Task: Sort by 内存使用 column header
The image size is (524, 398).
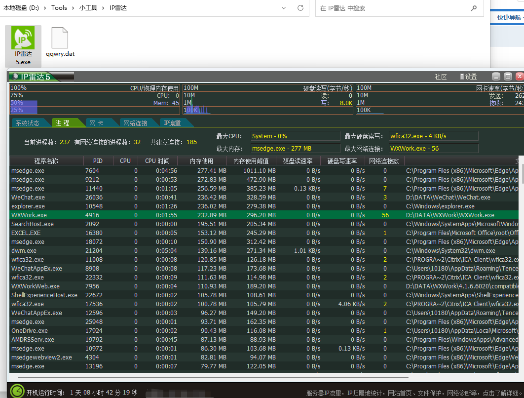Action: pos(201,161)
